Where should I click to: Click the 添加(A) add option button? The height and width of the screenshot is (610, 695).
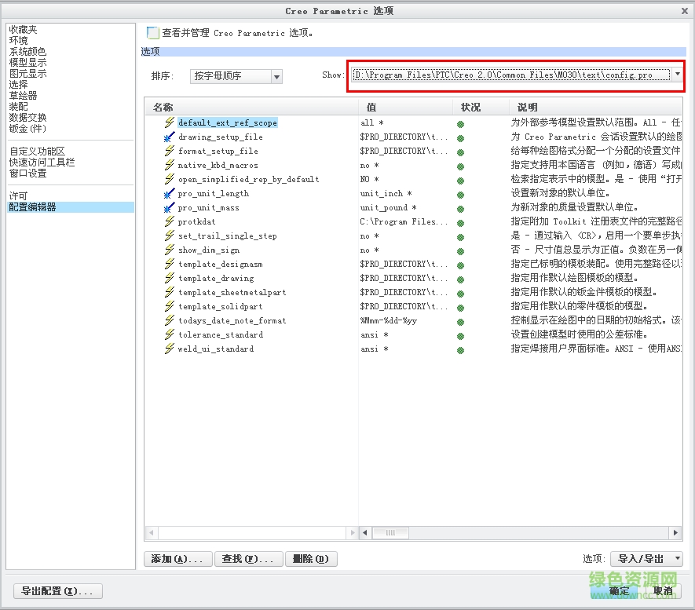(177, 558)
